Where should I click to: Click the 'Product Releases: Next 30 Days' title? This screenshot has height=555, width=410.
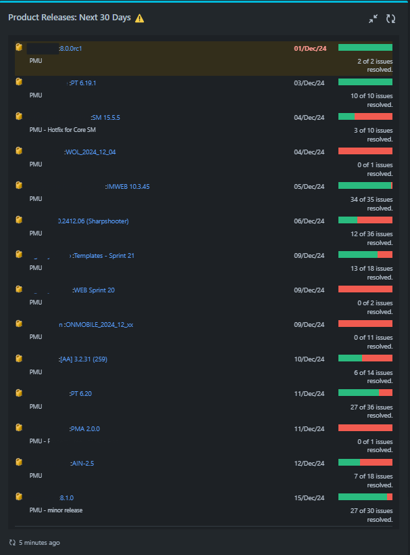[x=70, y=18]
